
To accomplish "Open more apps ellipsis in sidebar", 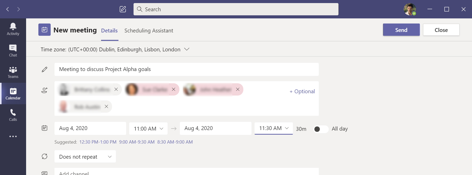I will click(x=13, y=136).
